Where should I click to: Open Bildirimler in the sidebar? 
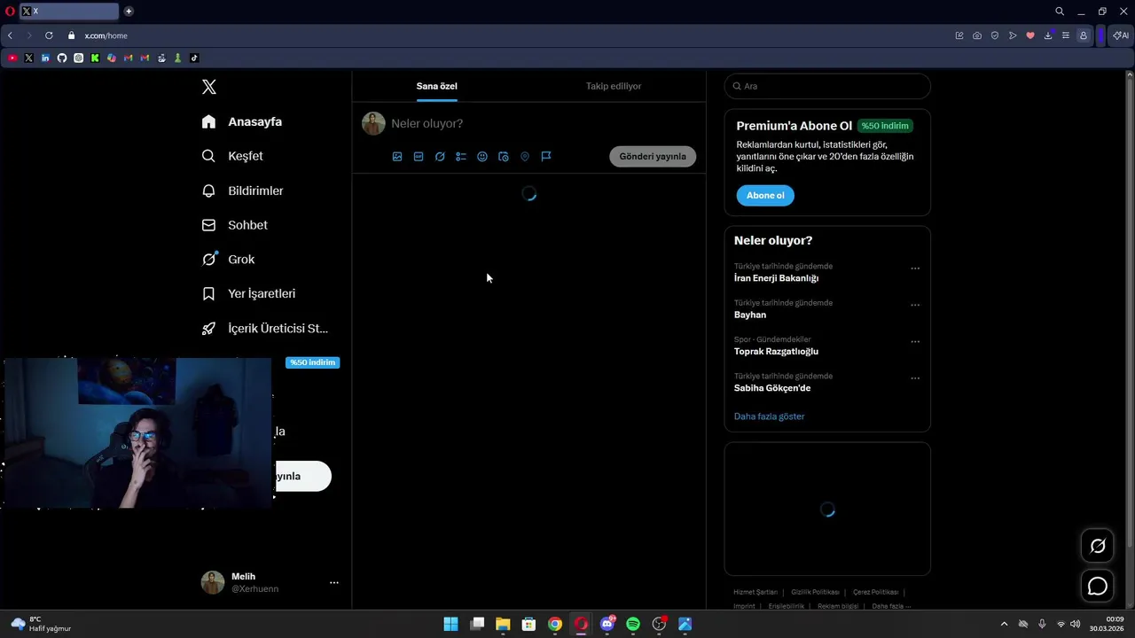242,191
